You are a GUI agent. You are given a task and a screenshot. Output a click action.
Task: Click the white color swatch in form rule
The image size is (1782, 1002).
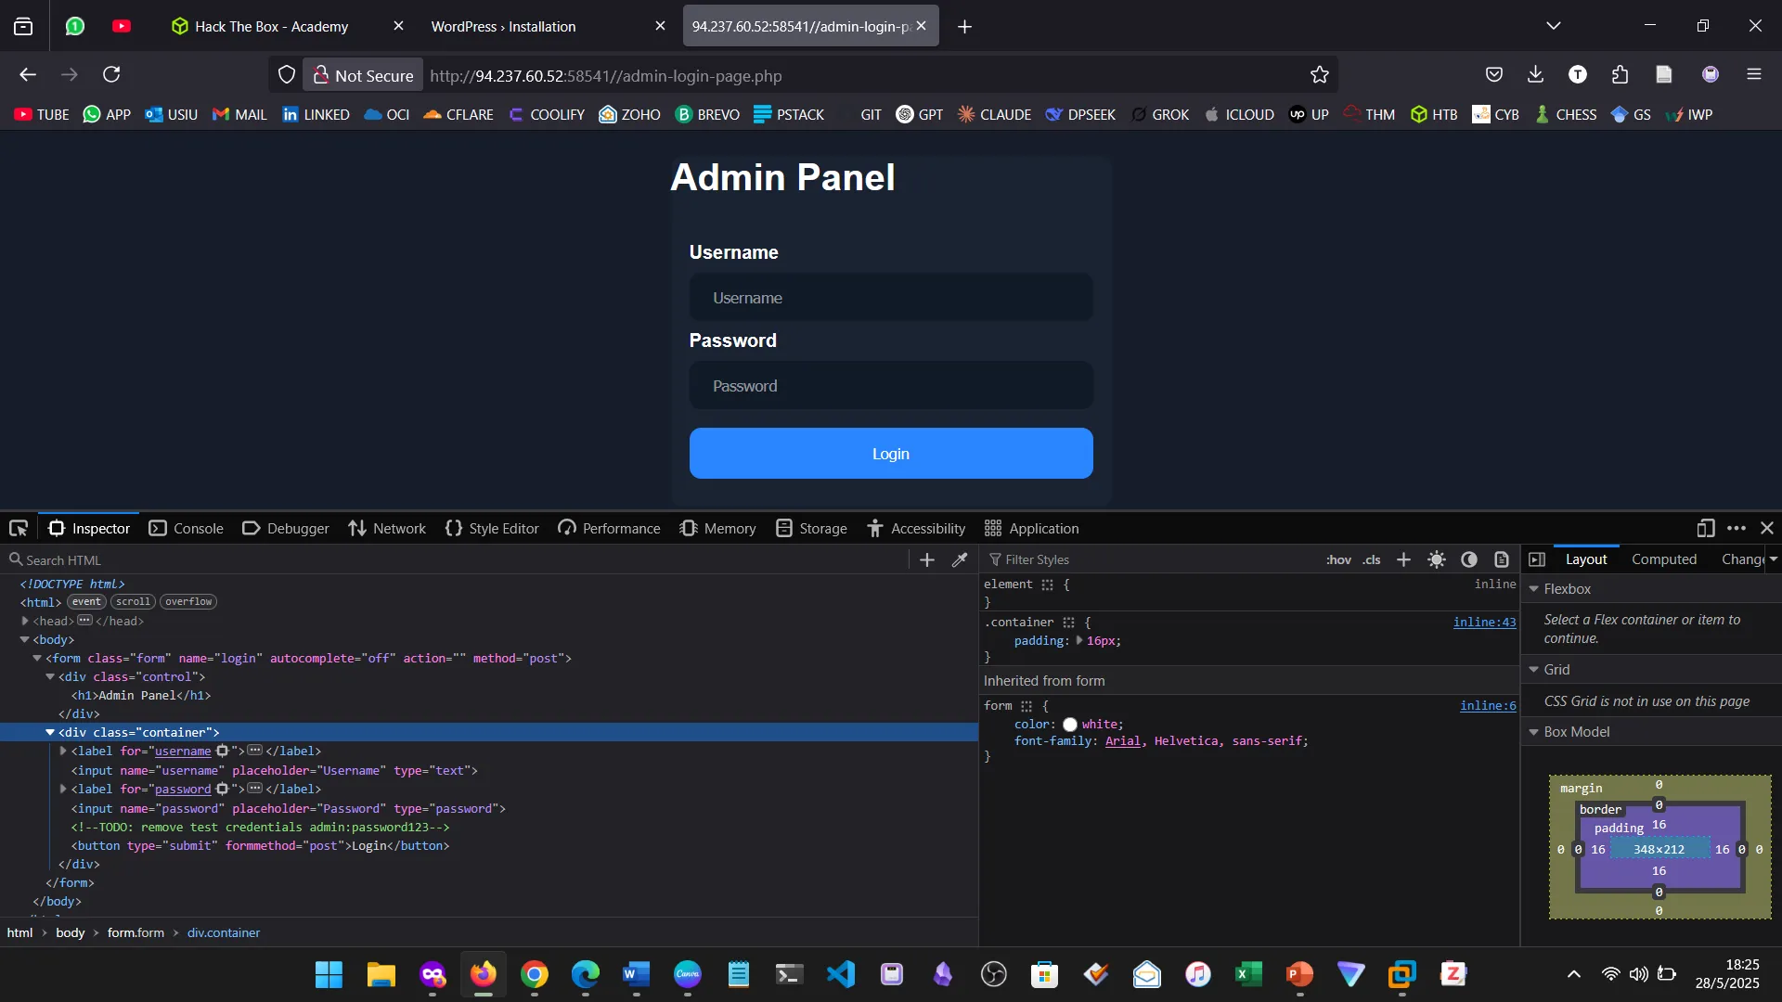click(1069, 725)
